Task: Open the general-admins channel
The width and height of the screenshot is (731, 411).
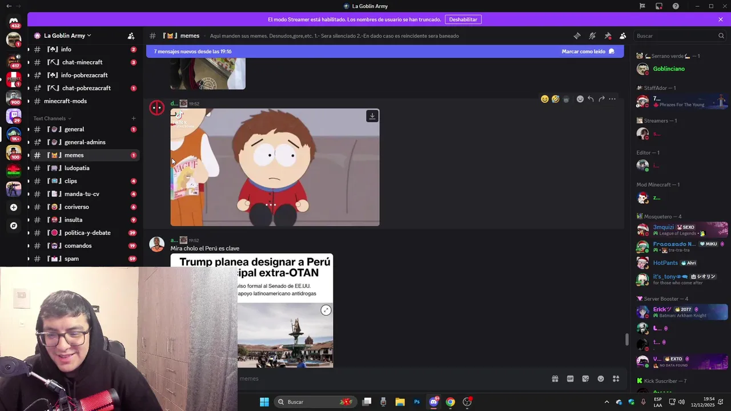Action: point(84,142)
